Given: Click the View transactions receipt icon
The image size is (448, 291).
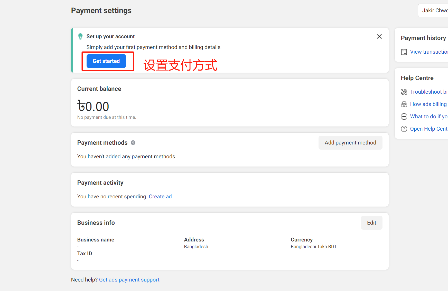Looking at the screenshot, I should click(x=404, y=52).
